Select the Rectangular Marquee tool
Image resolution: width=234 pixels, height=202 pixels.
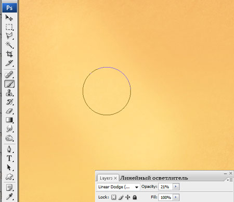click(x=9, y=27)
